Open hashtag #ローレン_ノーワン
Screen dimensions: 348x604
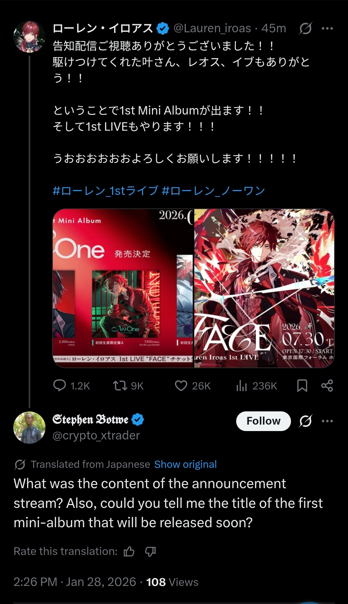tap(213, 191)
